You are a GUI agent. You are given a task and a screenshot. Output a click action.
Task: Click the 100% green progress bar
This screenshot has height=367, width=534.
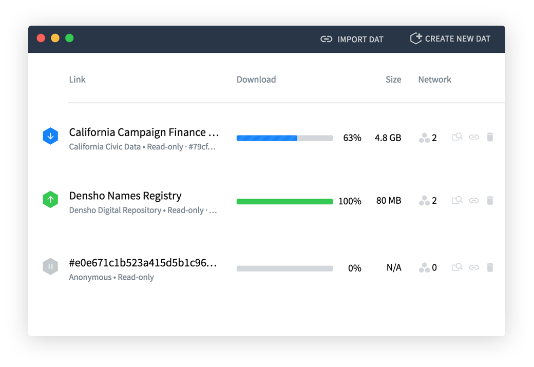click(284, 202)
